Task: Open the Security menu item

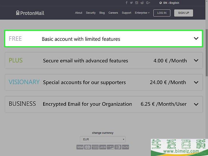Action: click(91, 13)
